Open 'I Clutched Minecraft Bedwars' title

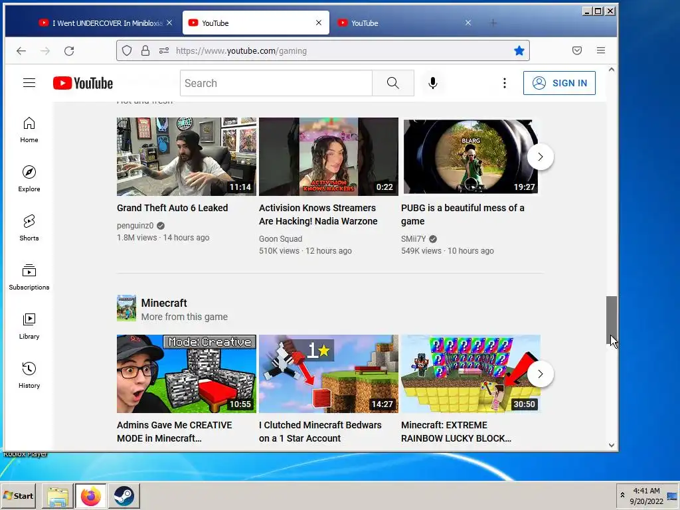[x=320, y=432]
